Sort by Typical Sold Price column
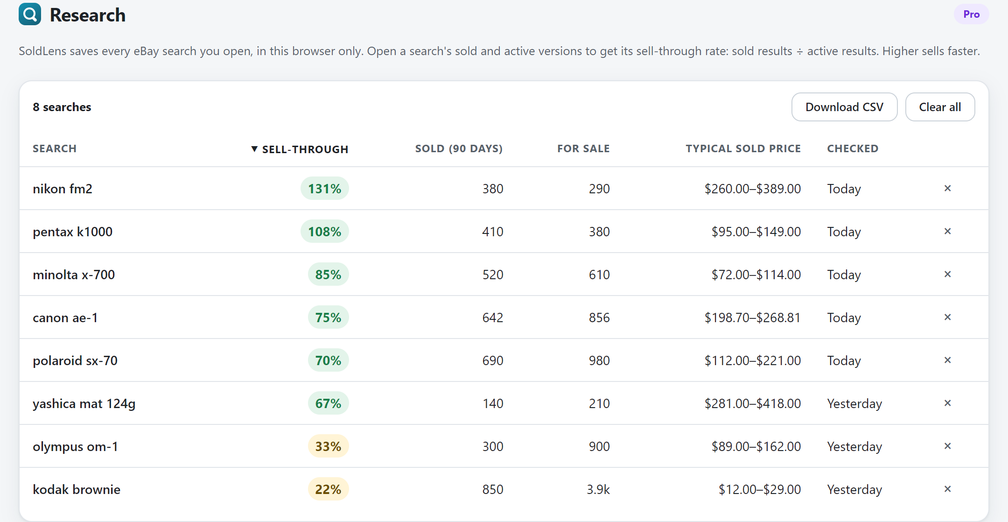The height and width of the screenshot is (522, 1008). [x=743, y=148]
